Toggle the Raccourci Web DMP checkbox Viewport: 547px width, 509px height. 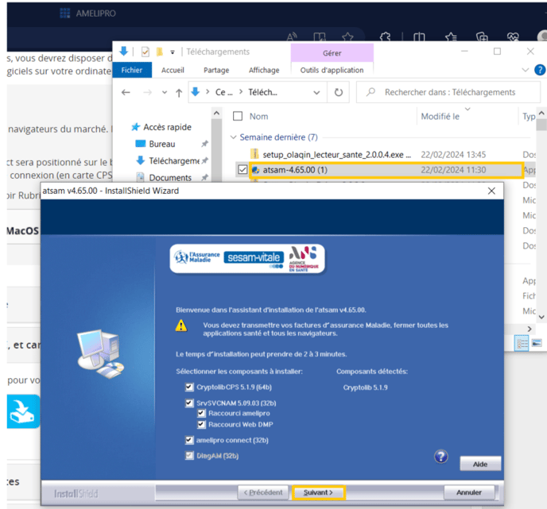(x=201, y=423)
